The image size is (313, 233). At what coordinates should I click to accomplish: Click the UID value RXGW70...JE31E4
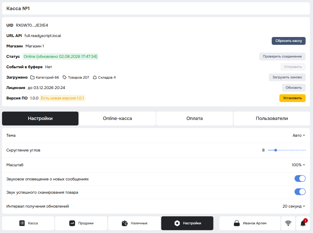click(32, 25)
